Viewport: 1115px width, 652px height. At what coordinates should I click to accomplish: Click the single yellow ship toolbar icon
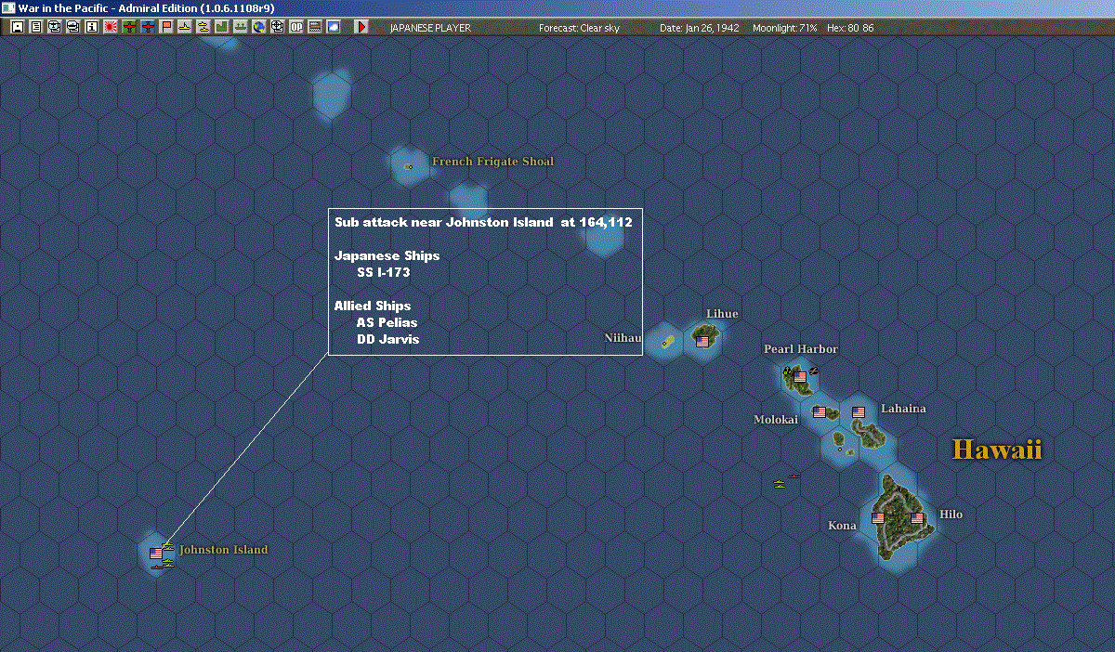point(185,27)
